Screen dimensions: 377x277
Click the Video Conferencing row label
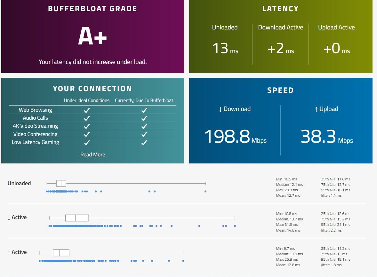click(x=35, y=134)
